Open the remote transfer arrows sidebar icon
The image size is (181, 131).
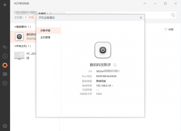(x=5, y=47)
